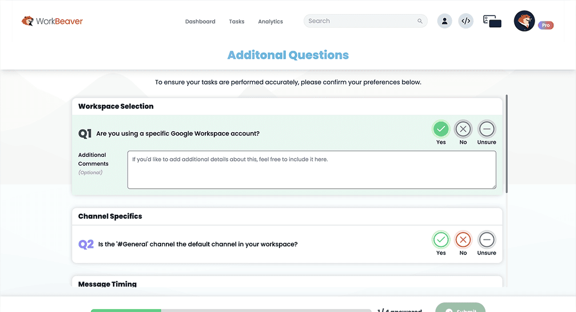Select Yes for Q1 Google Workspace
576x312 pixels.
(x=441, y=129)
